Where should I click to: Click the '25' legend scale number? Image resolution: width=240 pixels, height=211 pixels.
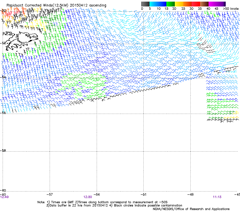(183, 8)
